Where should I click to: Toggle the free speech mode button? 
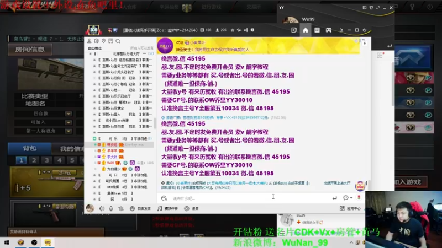point(140,208)
